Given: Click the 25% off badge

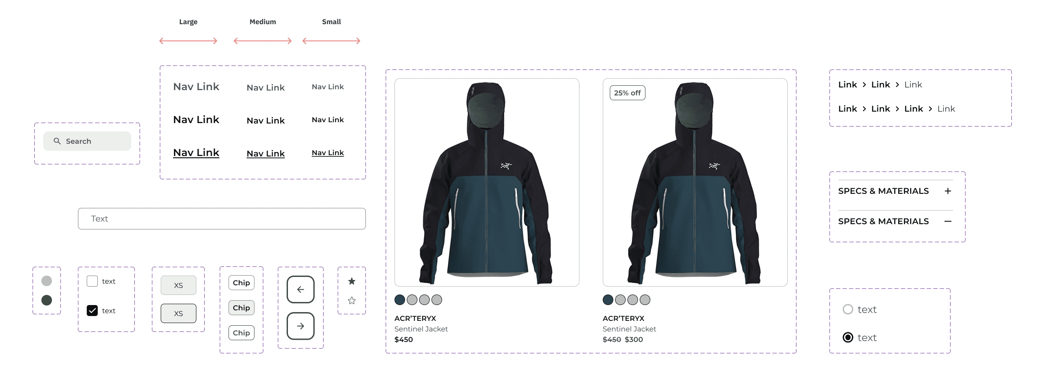Looking at the screenshot, I should [627, 93].
